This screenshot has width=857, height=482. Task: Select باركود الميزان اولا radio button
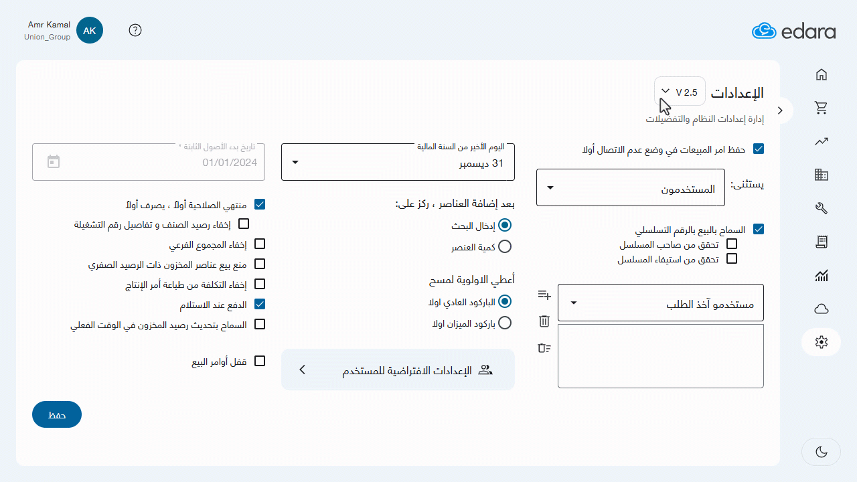pos(505,323)
